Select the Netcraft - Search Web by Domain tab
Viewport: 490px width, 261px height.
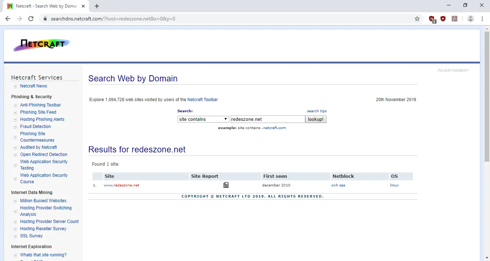47,6
